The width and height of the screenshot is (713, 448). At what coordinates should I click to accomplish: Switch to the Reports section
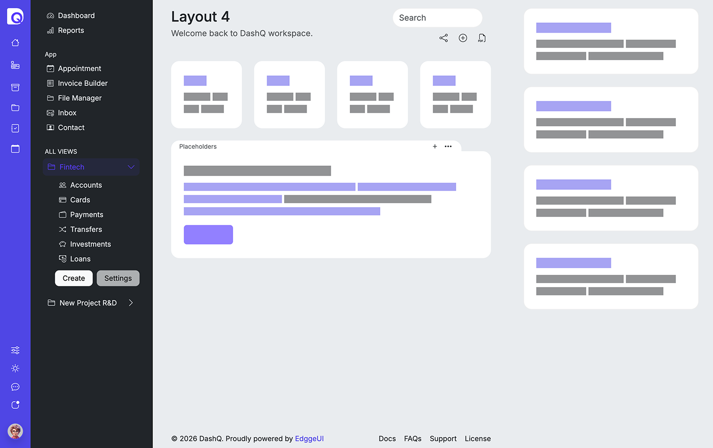point(70,30)
